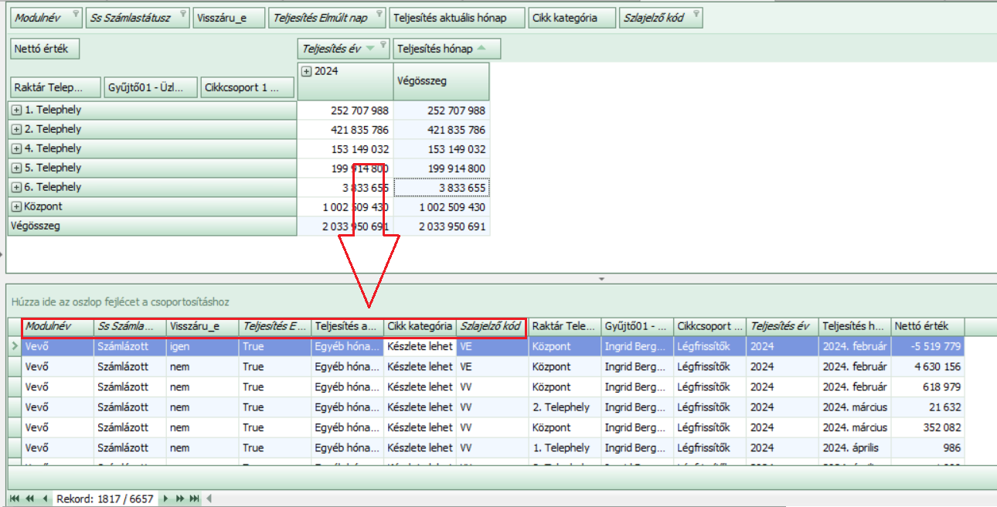This screenshot has height=507, width=997.
Task: Expand the 5. Telephely row
Action: coord(16,168)
